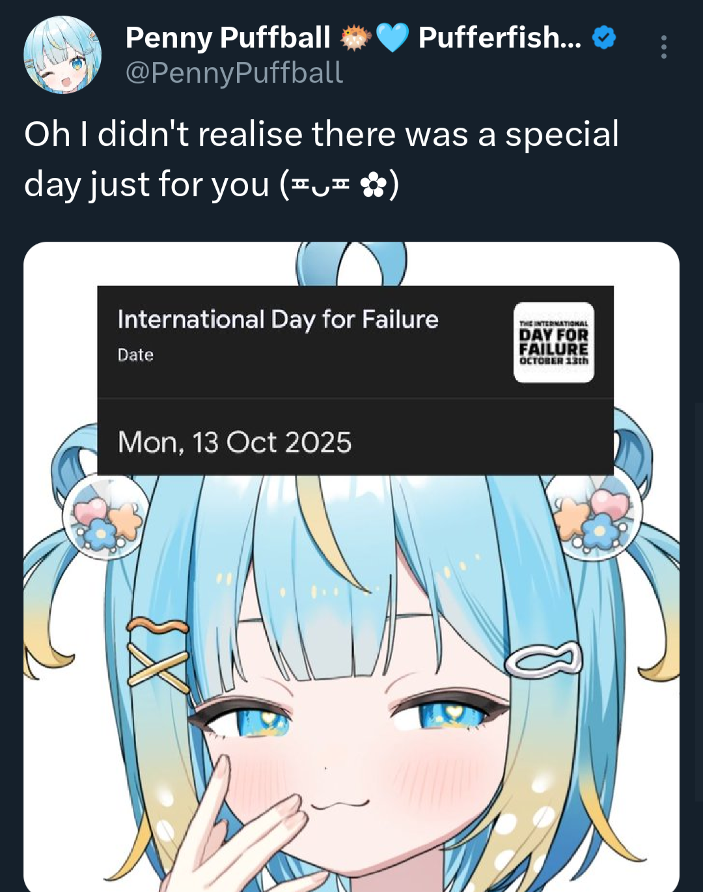
Task: Click the blue verified checkmark badge
Action: tap(604, 38)
